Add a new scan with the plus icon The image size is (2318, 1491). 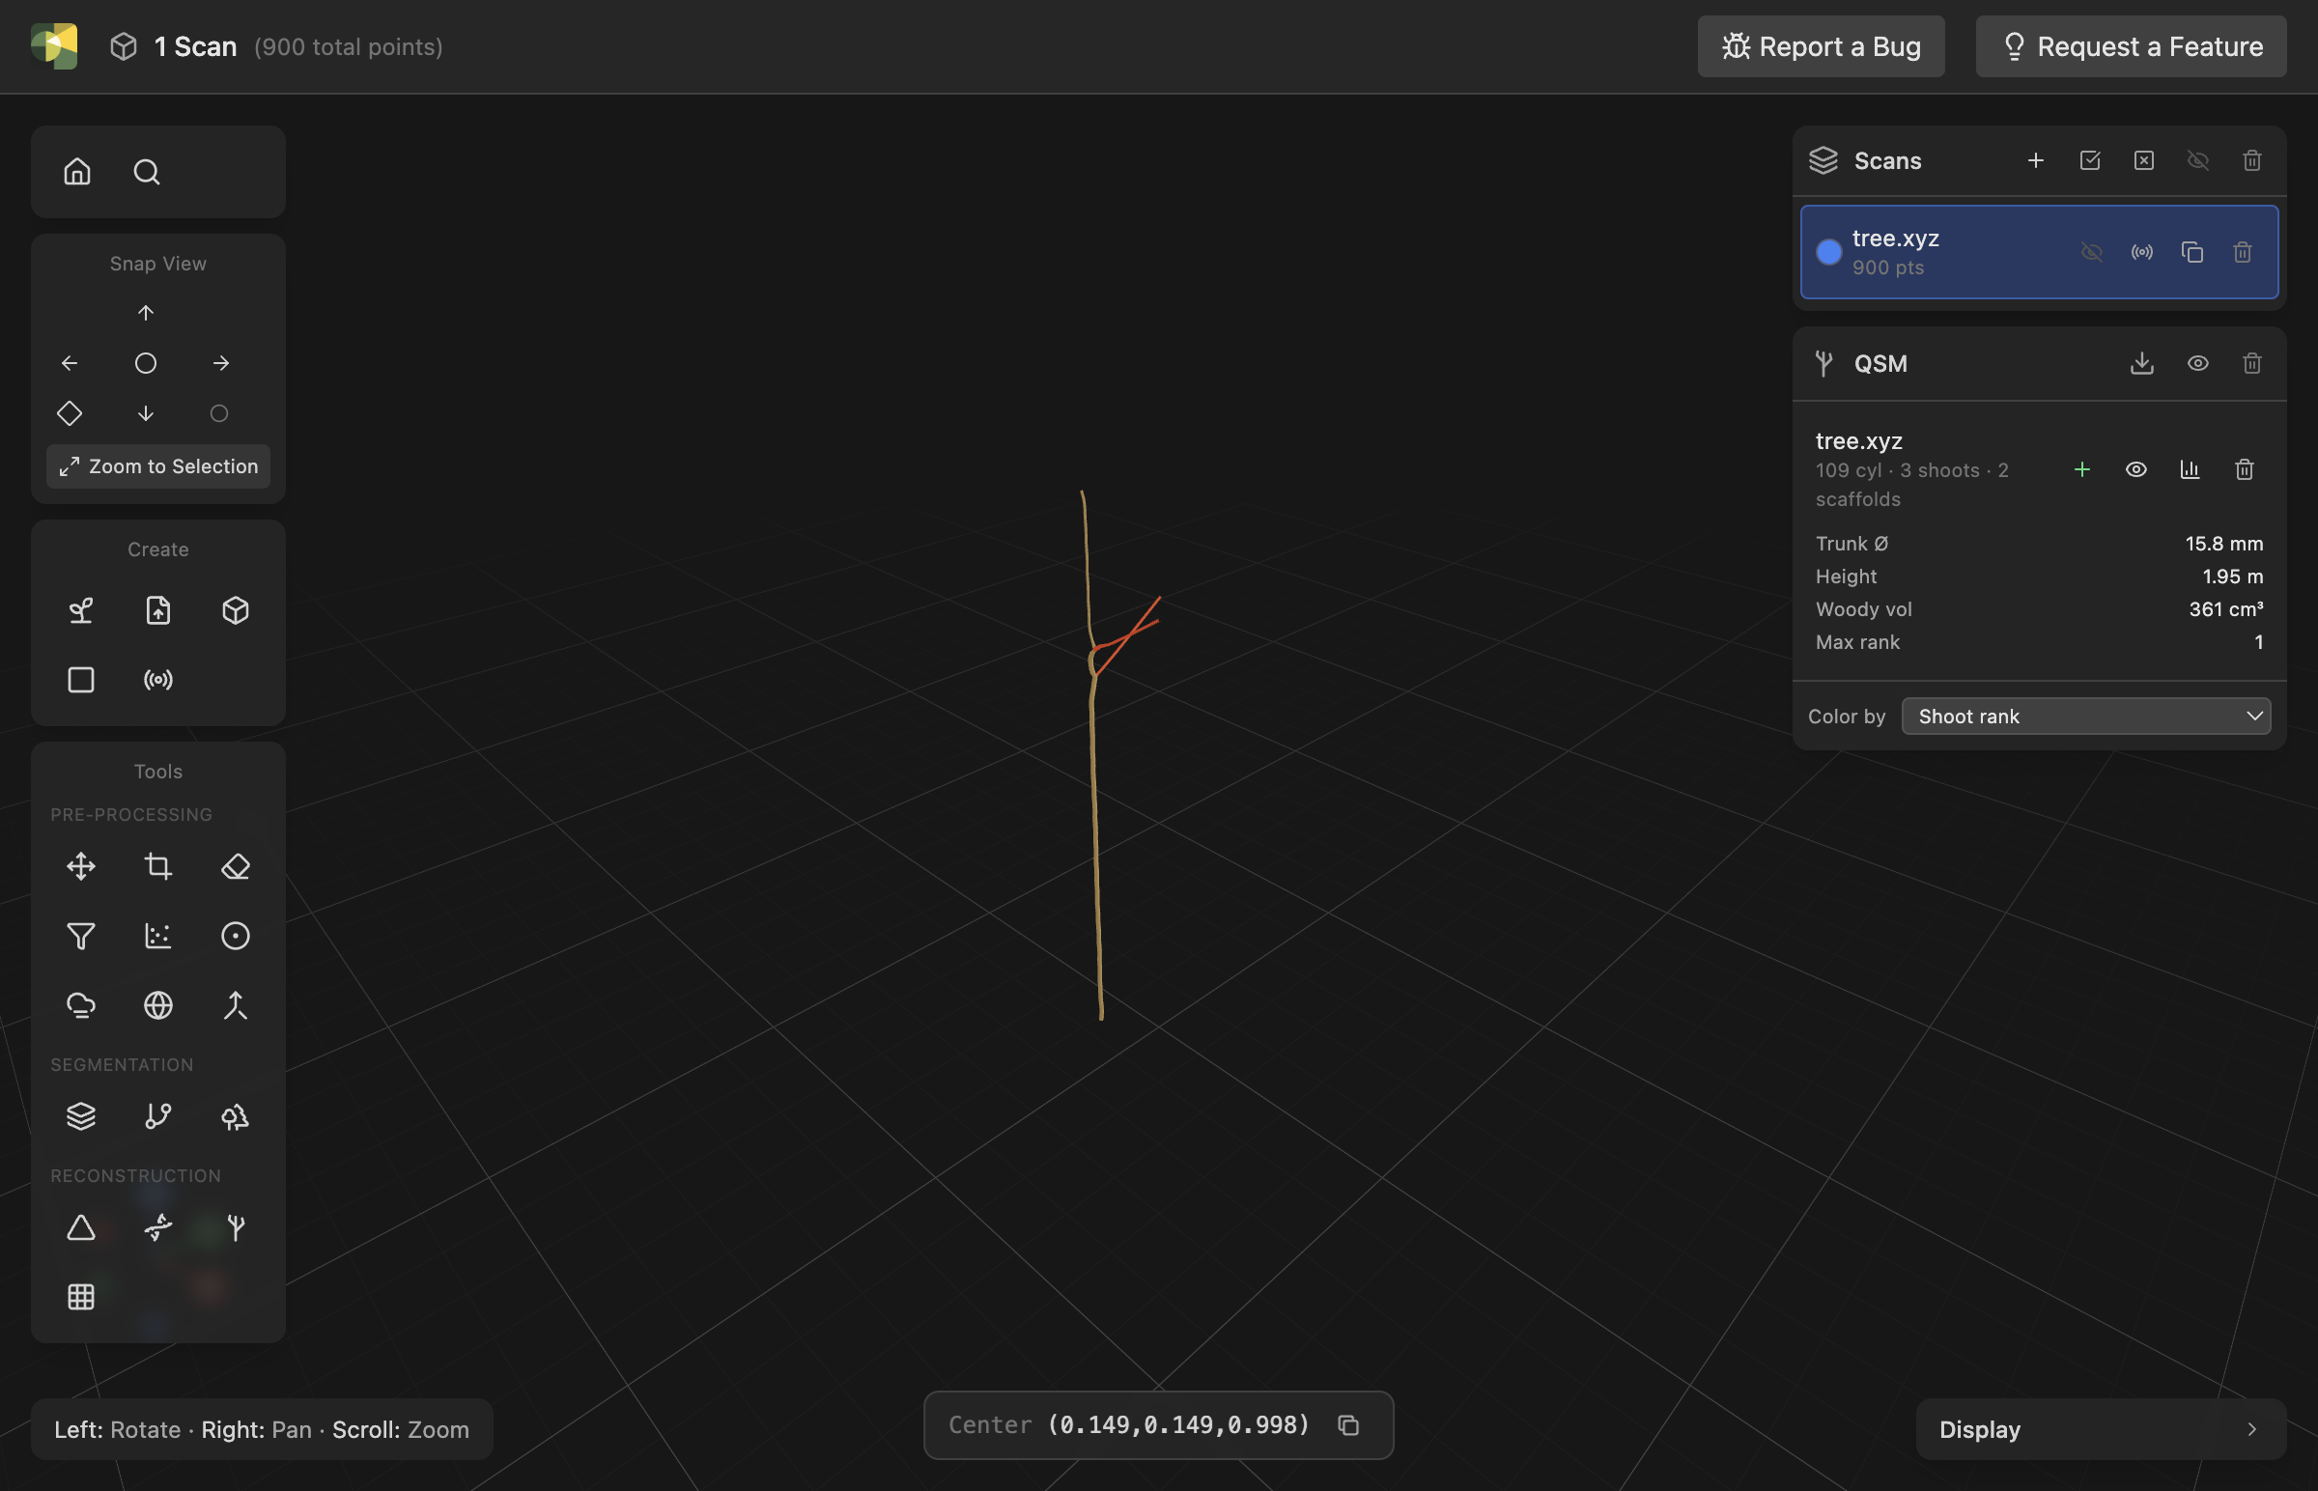click(2036, 160)
